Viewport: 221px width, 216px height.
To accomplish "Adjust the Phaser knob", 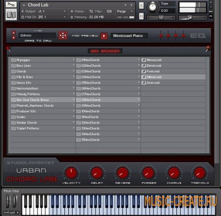I will [148, 173].
